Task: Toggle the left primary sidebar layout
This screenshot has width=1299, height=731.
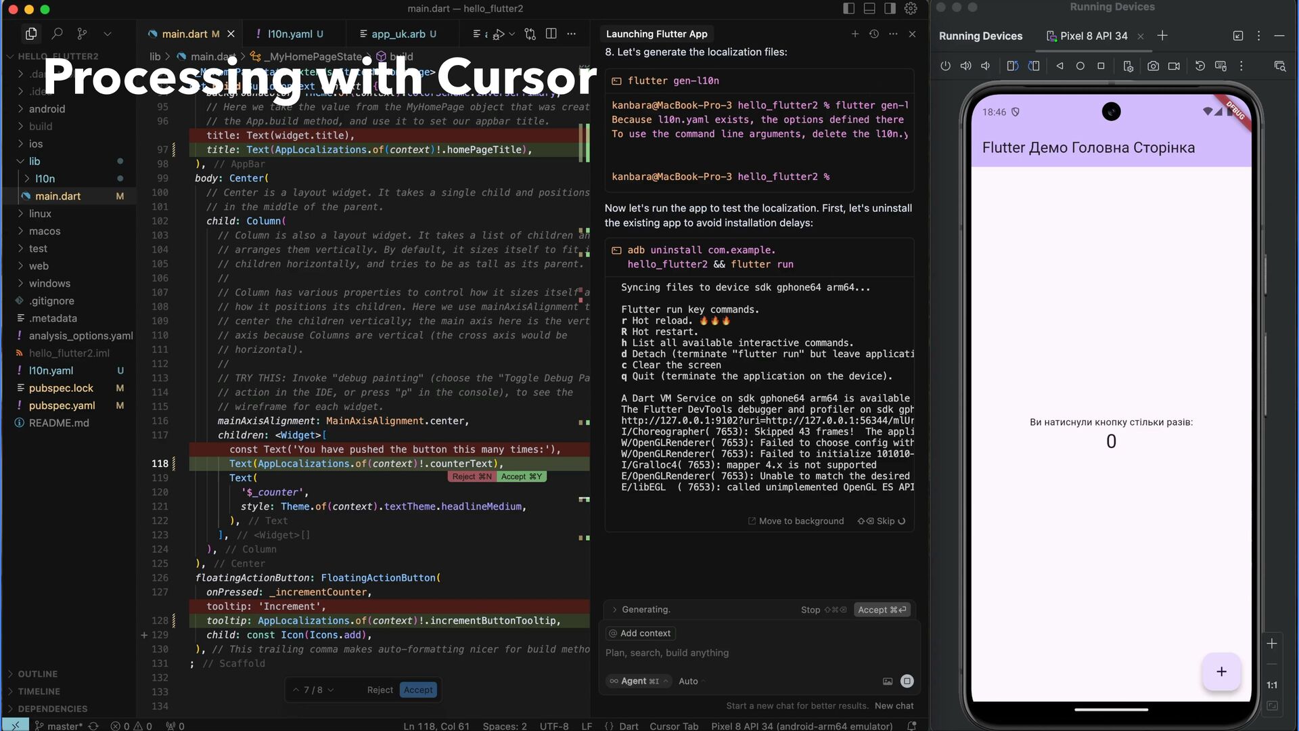Action: (849, 9)
